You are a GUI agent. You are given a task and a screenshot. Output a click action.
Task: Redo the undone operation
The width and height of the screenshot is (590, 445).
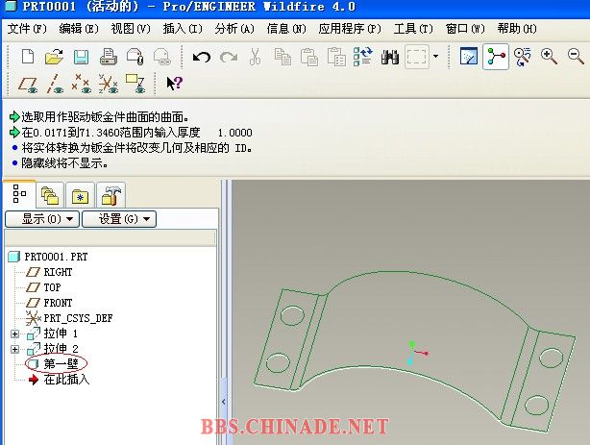229,58
